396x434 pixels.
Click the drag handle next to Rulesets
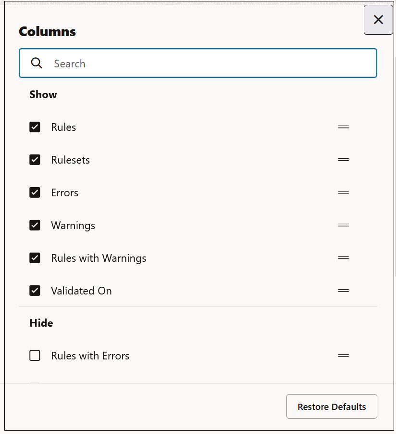tap(343, 159)
